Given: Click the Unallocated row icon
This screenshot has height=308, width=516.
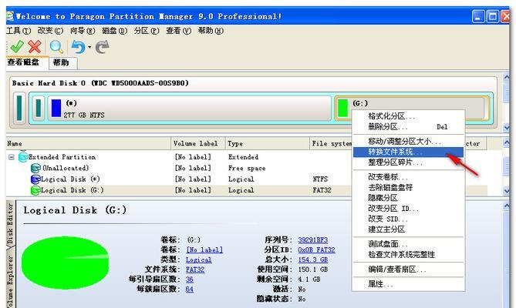Looking at the screenshot, I should [35, 168].
